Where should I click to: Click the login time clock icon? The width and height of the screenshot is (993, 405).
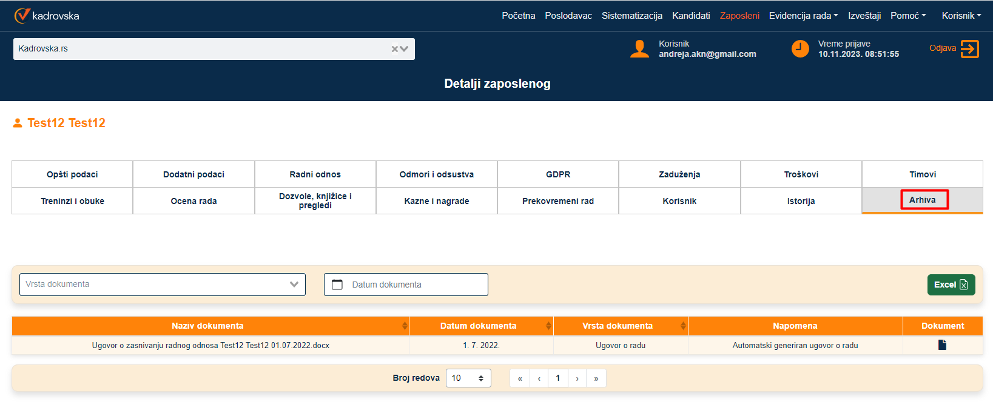(800, 49)
